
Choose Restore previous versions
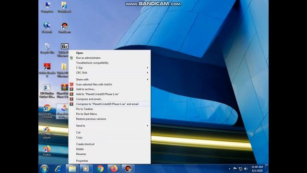pyautogui.click(x=109, y=119)
